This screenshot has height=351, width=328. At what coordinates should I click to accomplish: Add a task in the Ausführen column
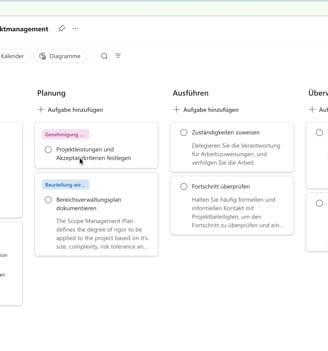coord(206,110)
